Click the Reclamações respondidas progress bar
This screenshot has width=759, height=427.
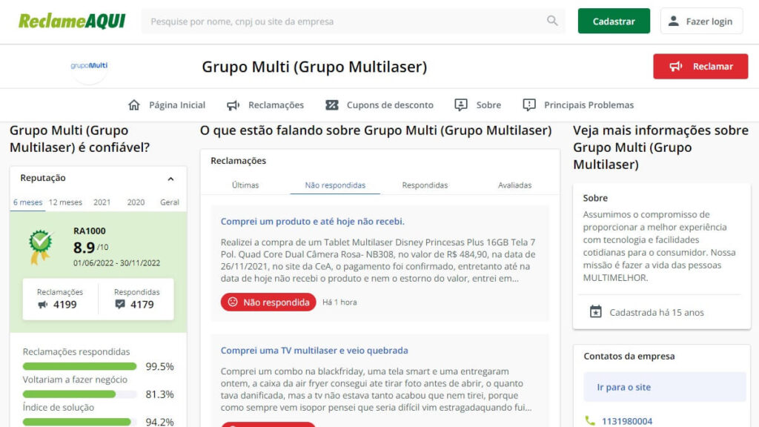click(79, 366)
